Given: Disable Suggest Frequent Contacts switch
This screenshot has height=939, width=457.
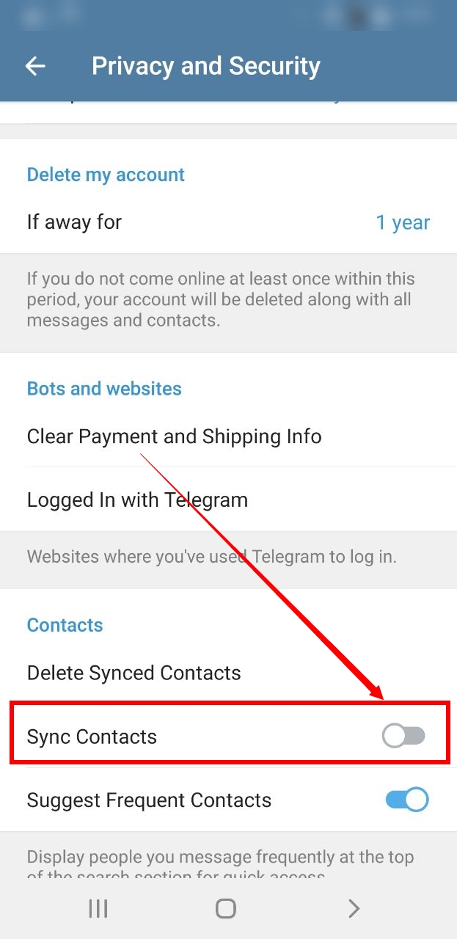Looking at the screenshot, I should tap(407, 800).
